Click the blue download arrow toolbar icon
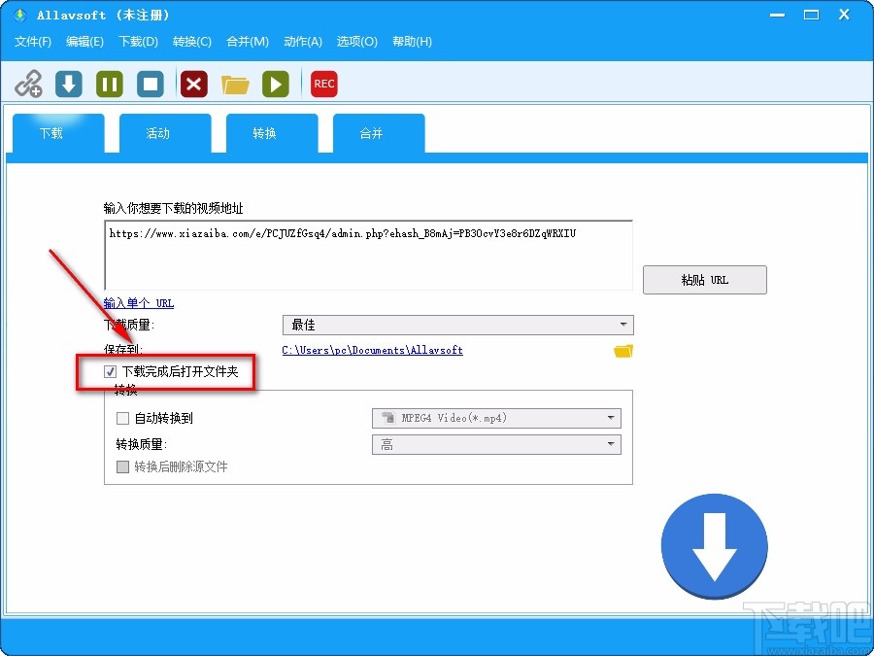874x656 pixels. click(68, 84)
